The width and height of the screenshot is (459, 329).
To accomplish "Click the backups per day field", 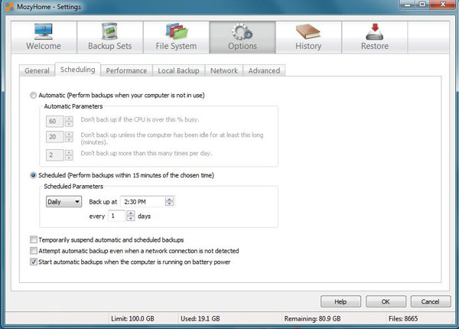I will coord(54,155).
